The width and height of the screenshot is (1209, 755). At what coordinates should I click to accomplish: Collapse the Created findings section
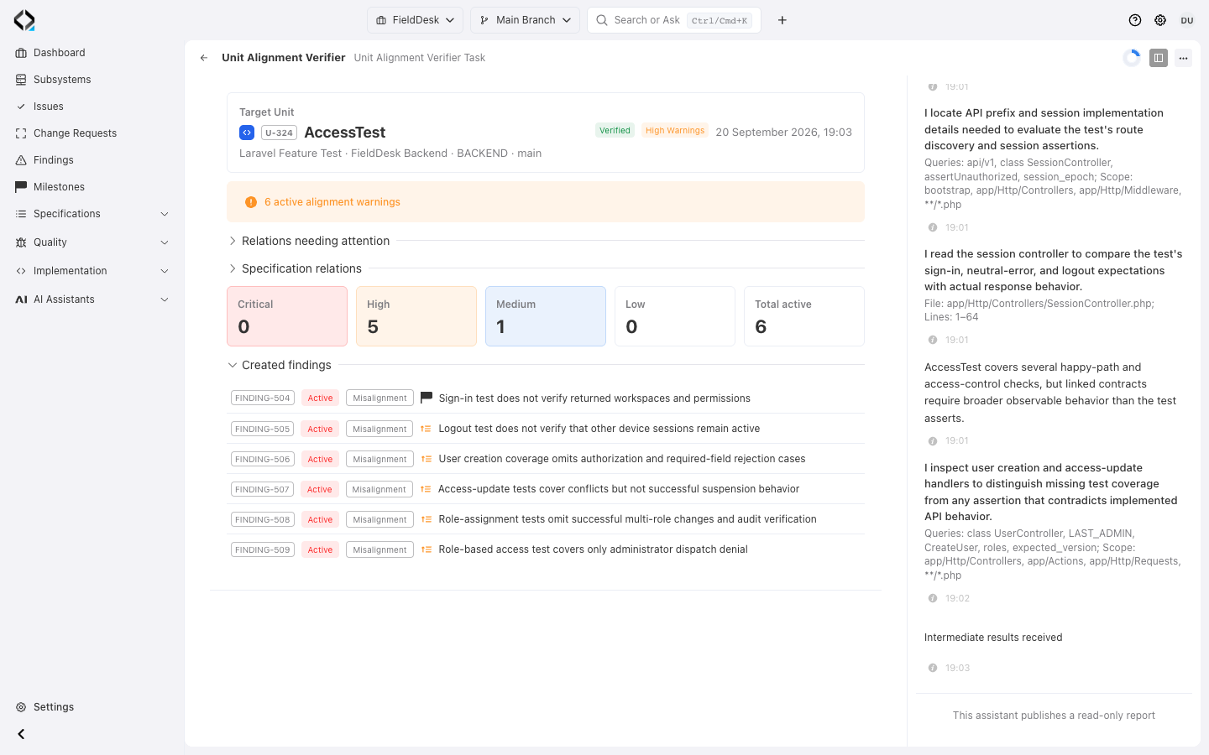pyautogui.click(x=280, y=365)
